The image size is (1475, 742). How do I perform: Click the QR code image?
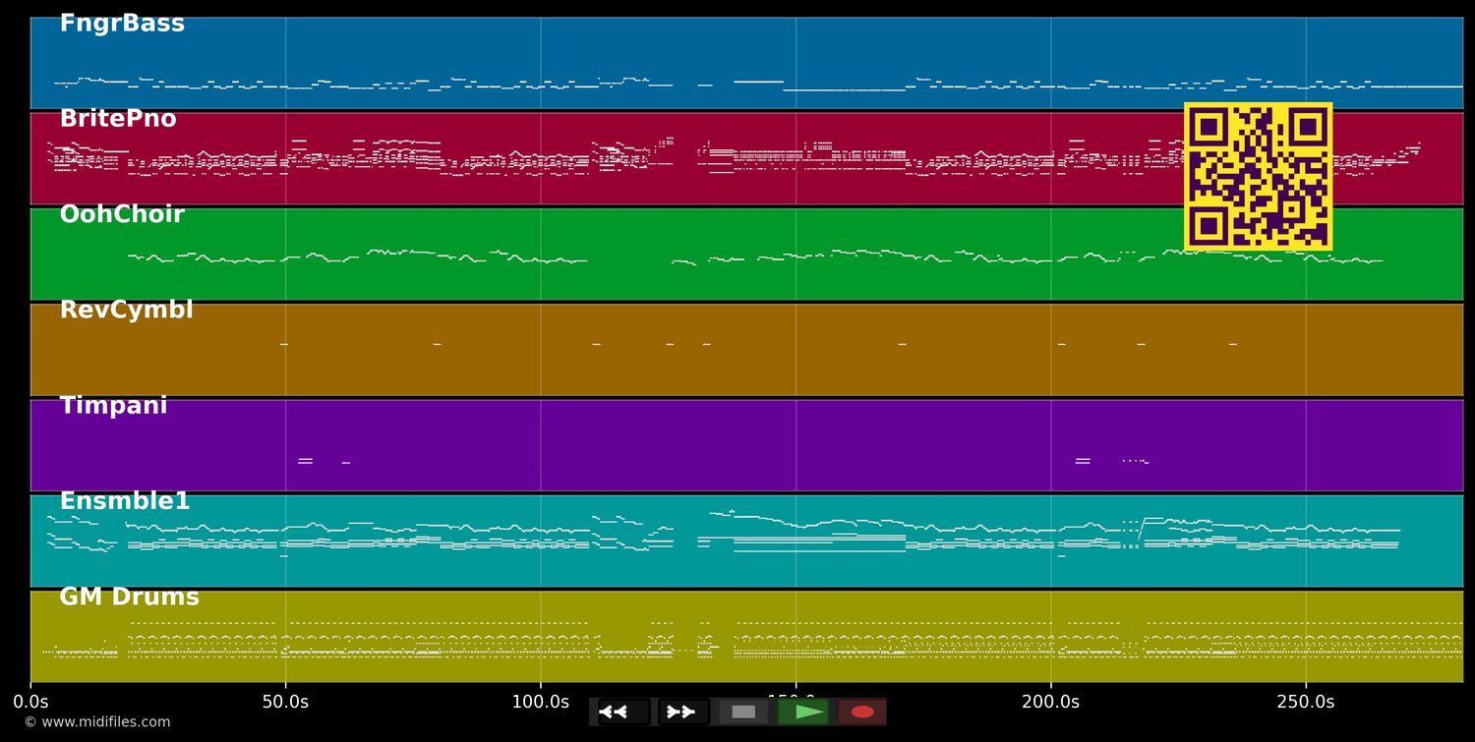tap(1259, 177)
